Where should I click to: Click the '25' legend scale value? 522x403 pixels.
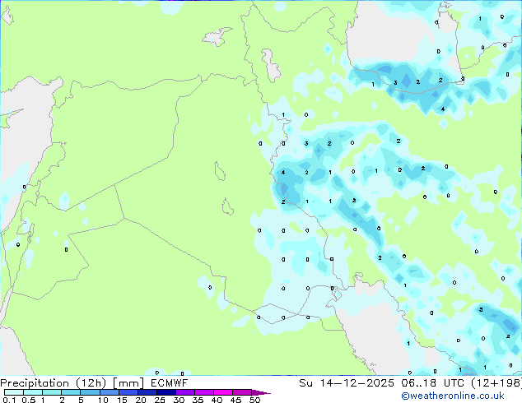pos(160,400)
